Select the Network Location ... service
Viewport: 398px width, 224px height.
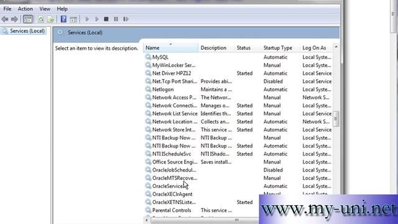(174, 122)
